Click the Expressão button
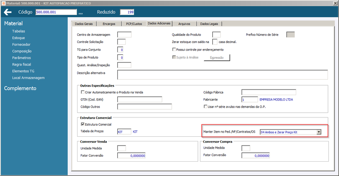This screenshot has width=339, height=176. click(x=217, y=58)
